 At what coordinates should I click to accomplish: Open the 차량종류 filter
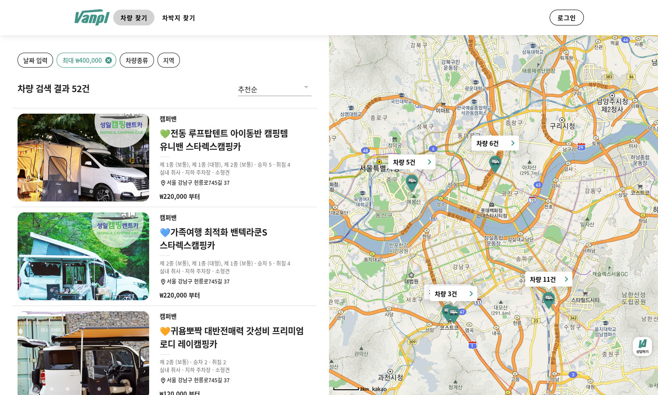click(137, 61)
